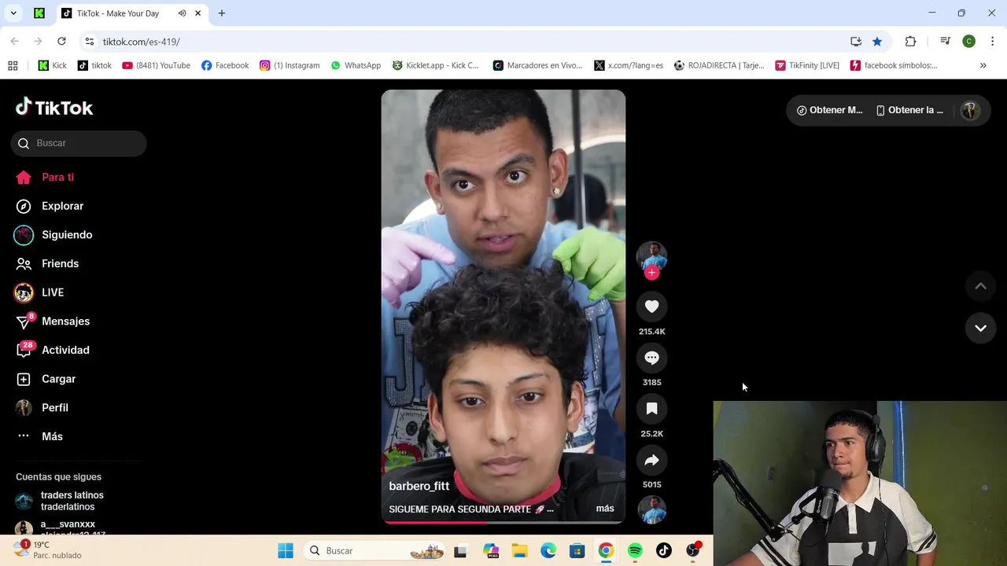Viewport: 1007px width, 566px height.
Task: Open the profile avatar in the top right of TikTok
Action: 970,110
